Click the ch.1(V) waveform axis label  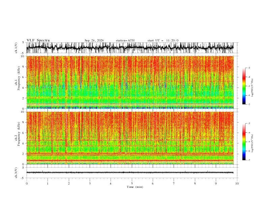tap(16, 48)
